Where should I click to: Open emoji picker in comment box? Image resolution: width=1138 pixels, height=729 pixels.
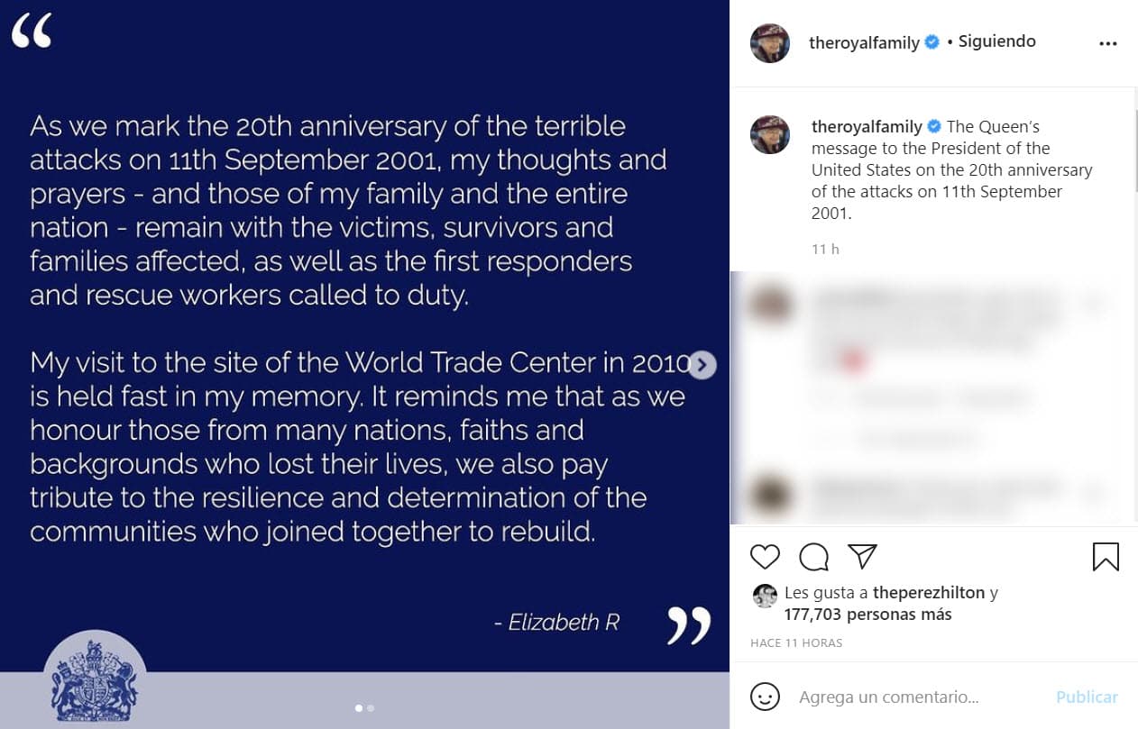click(x=765, y=697)
